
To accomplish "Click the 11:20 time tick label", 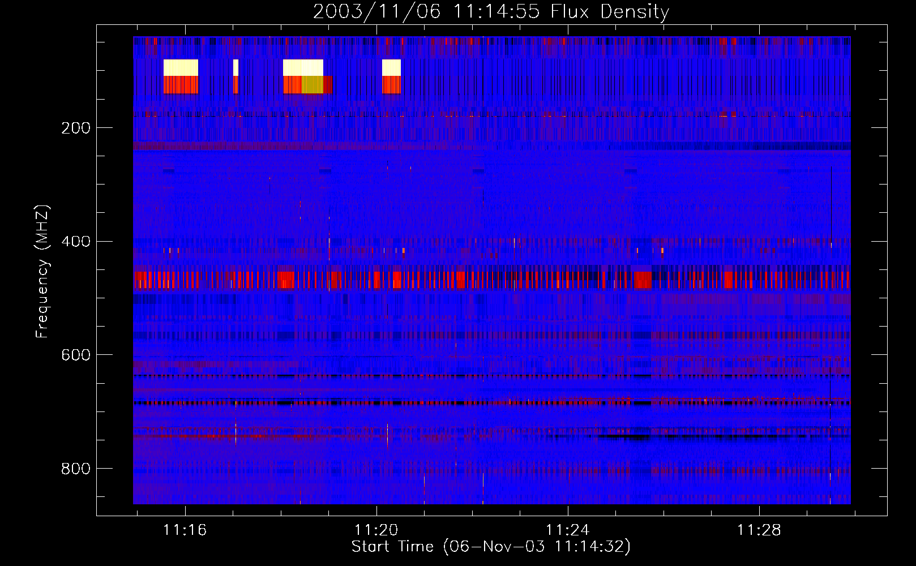I will (376, 530).
